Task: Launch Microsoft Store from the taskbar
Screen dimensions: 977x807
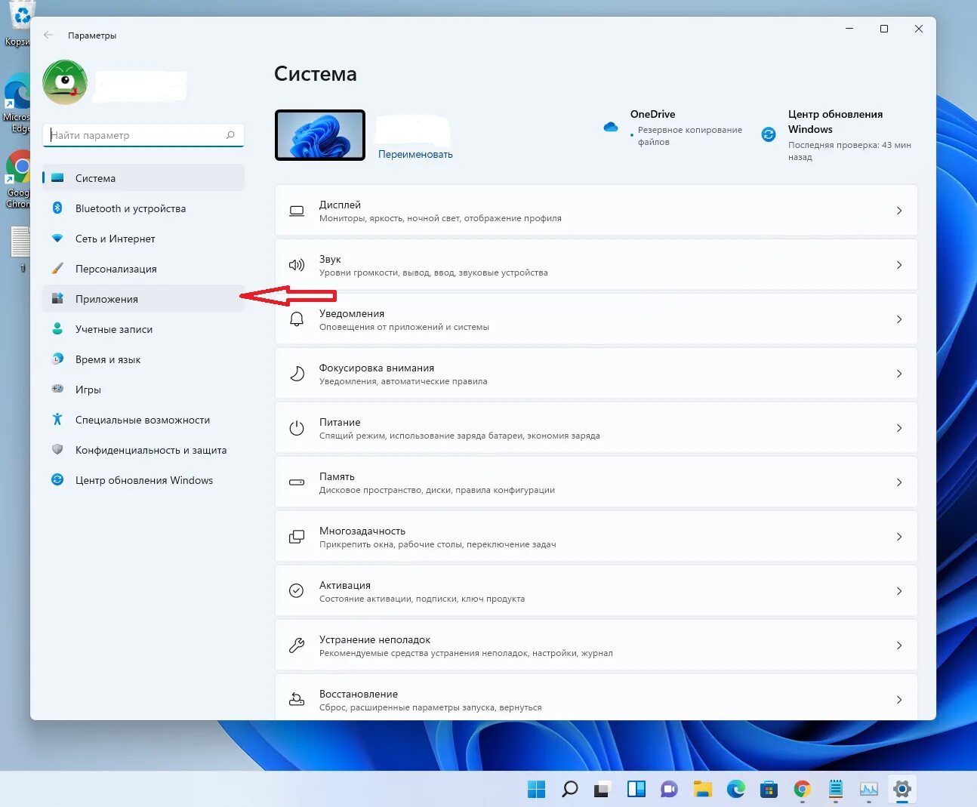Action: (769, 790)
